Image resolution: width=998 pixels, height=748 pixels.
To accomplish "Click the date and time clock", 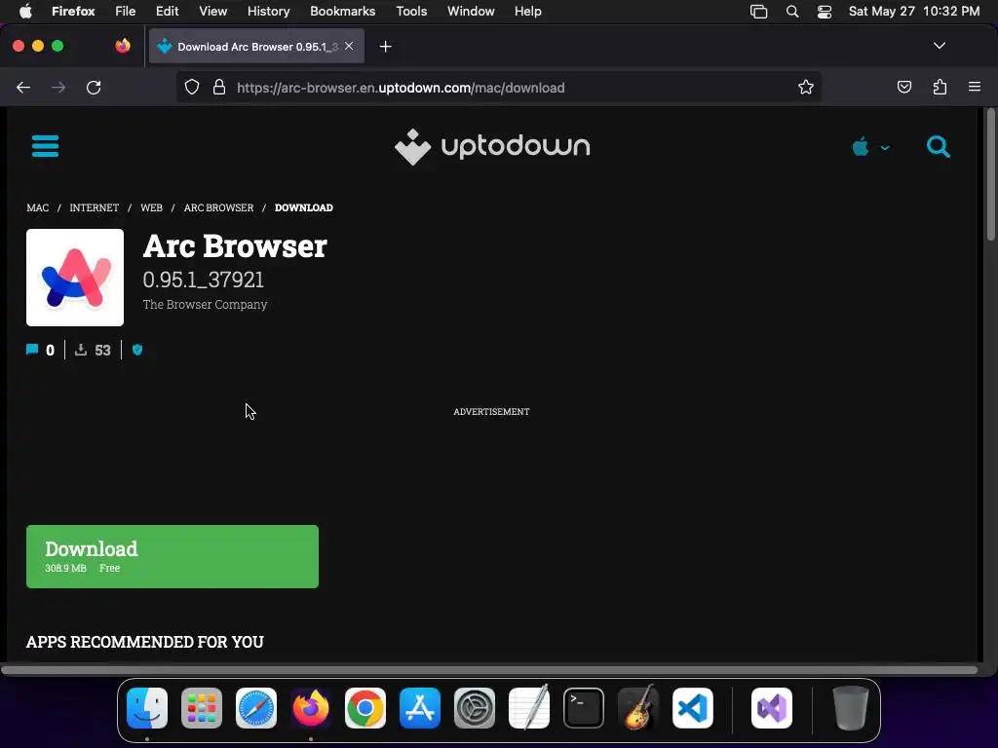I will pos(914,11).
